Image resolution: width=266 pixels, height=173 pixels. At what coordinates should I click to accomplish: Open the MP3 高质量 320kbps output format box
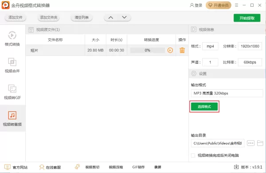click(x=227, y=93)
